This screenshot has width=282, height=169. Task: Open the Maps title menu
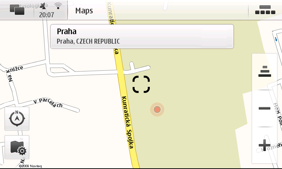84,11
